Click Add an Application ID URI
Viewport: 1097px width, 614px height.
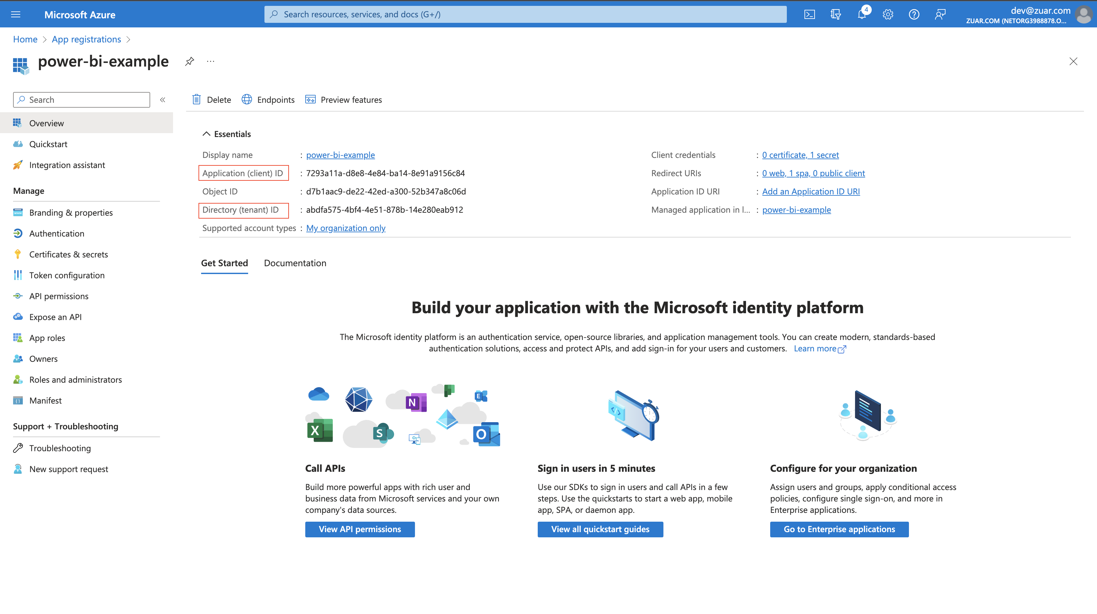click(811, 192)
